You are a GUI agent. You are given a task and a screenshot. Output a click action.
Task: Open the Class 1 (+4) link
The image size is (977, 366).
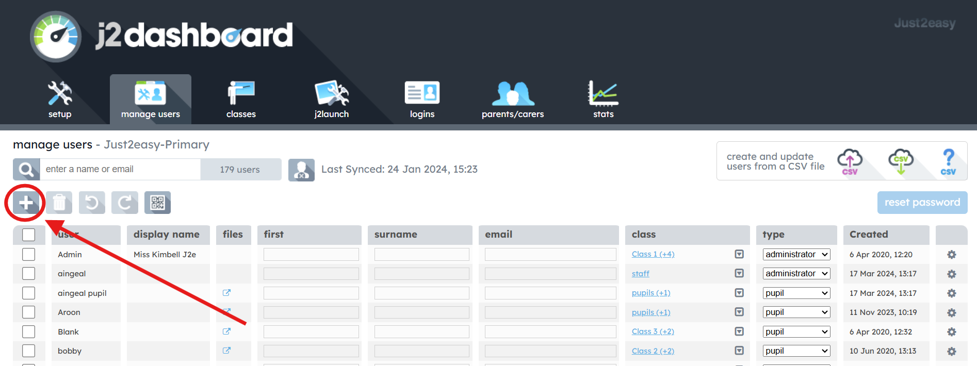[653, 254]
